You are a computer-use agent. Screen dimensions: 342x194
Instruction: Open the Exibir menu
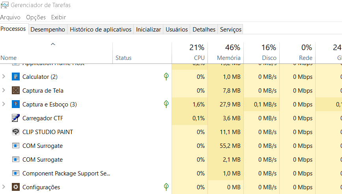click(x=58, y=17)
